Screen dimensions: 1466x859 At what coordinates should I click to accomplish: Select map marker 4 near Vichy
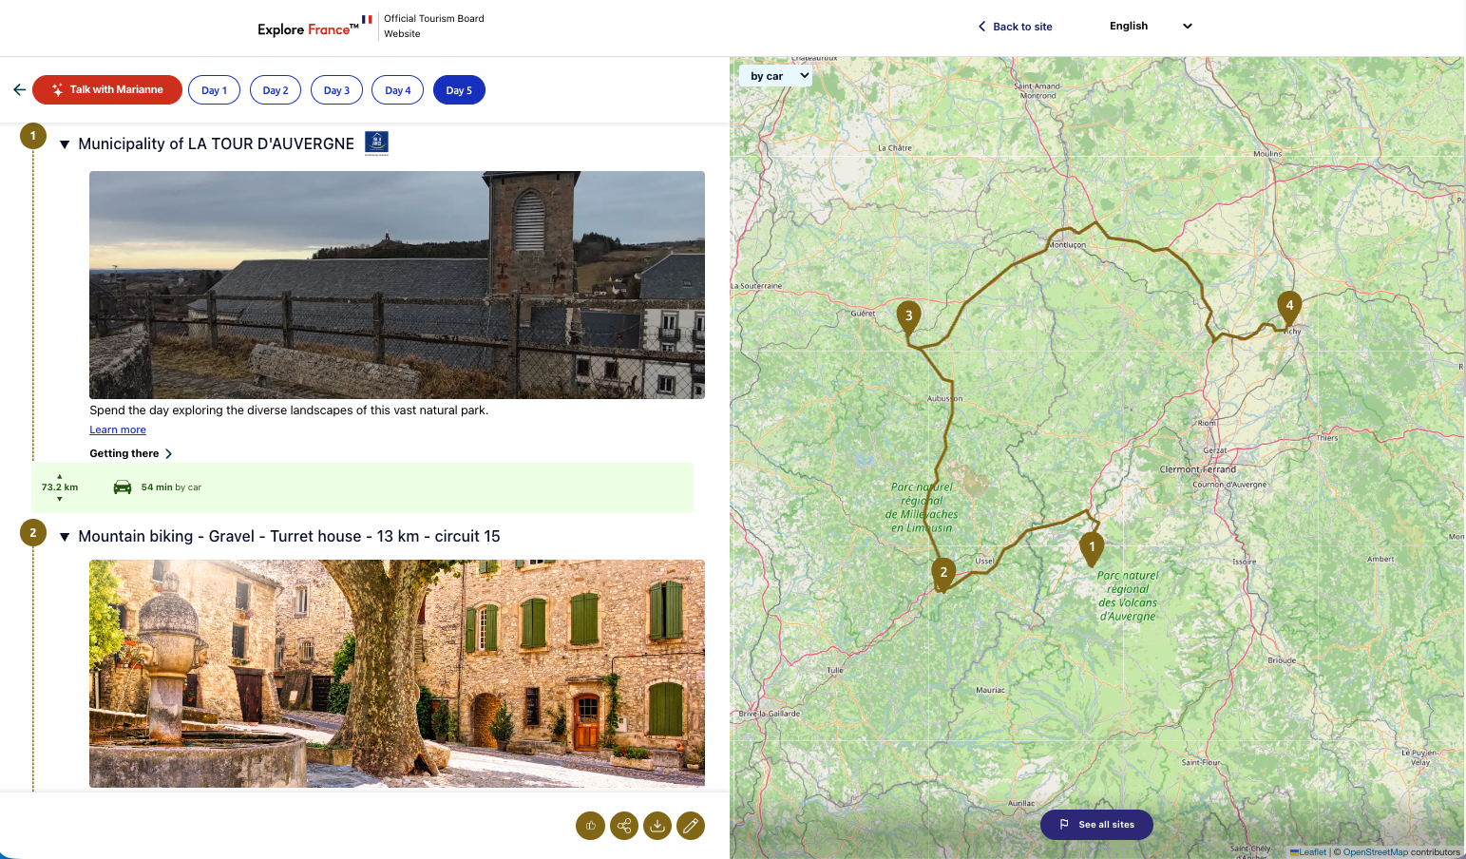click(x=1289, y=307)
